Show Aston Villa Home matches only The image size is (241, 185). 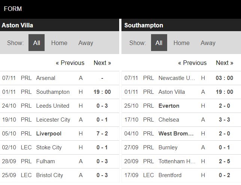[59, 43]
